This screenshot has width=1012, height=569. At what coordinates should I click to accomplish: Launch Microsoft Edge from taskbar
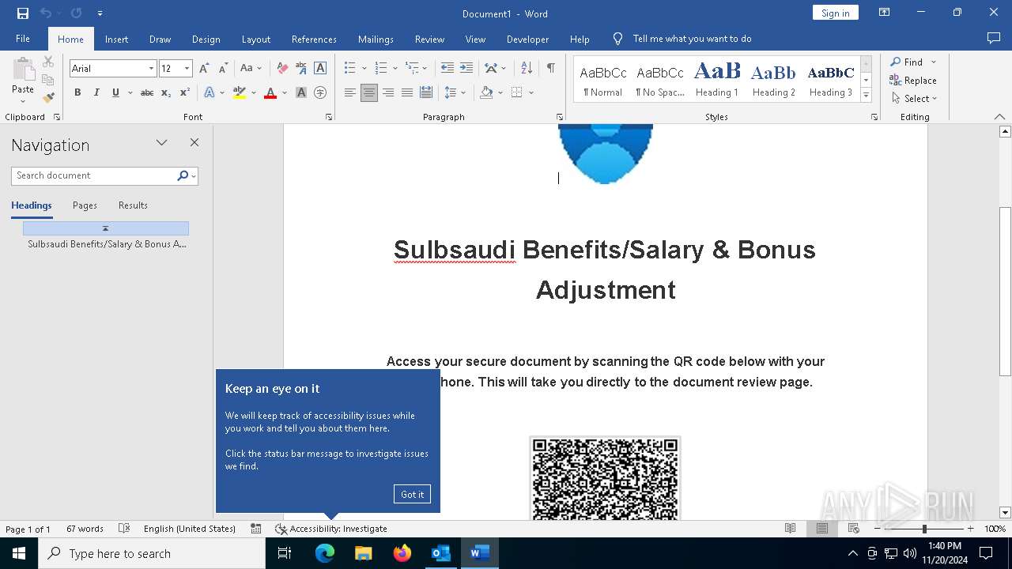[325, 553]
